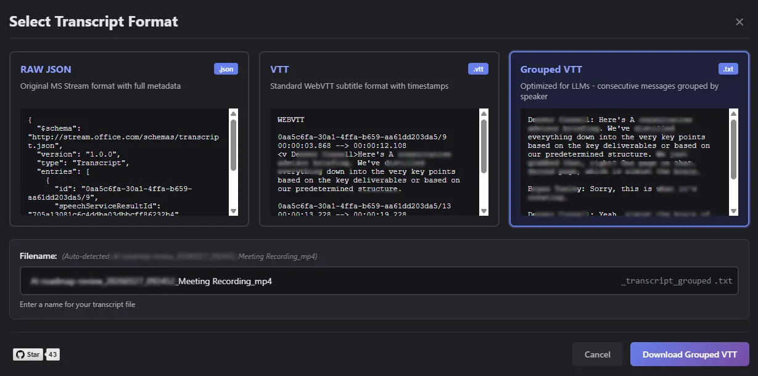The width and height of the screenshot is (758, 376).
Task: Click 'Enter a name for your transcript file' hint
Action: 78,304
